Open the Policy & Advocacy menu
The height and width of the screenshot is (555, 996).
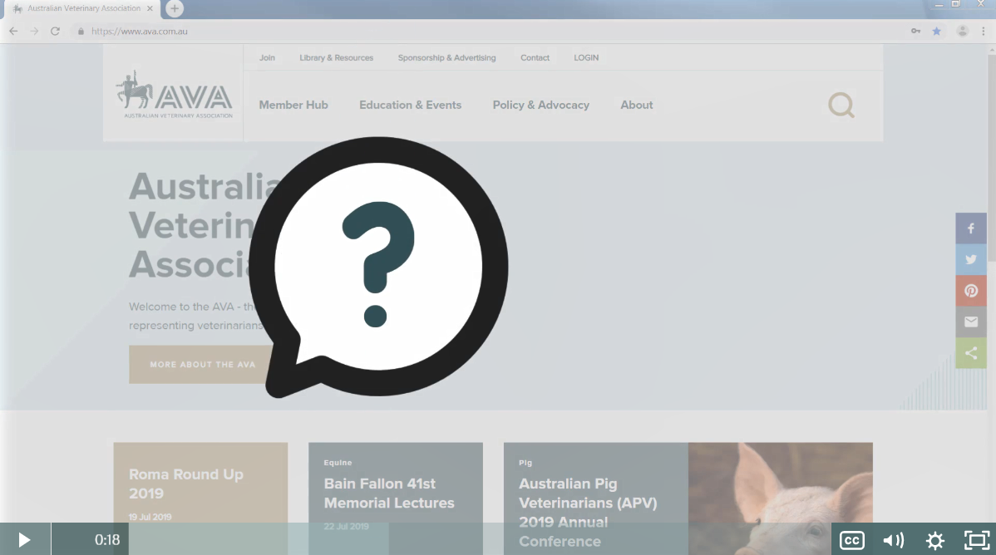pos(541,105)
